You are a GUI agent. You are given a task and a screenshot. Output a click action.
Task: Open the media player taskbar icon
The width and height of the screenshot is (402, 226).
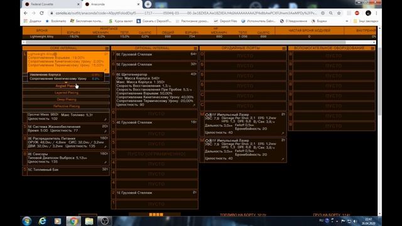tap(58, 221)
